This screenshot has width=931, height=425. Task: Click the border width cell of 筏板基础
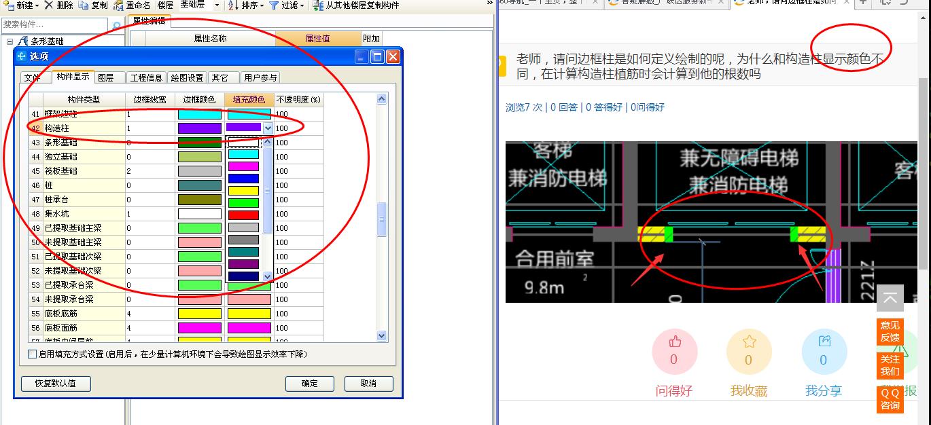tap(150, 171)
